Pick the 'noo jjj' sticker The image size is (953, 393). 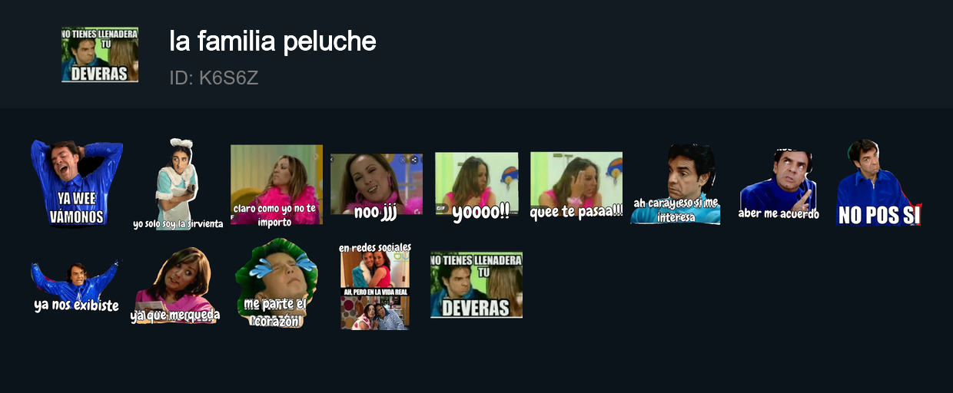pyautogui.click(x=377, y=187)
